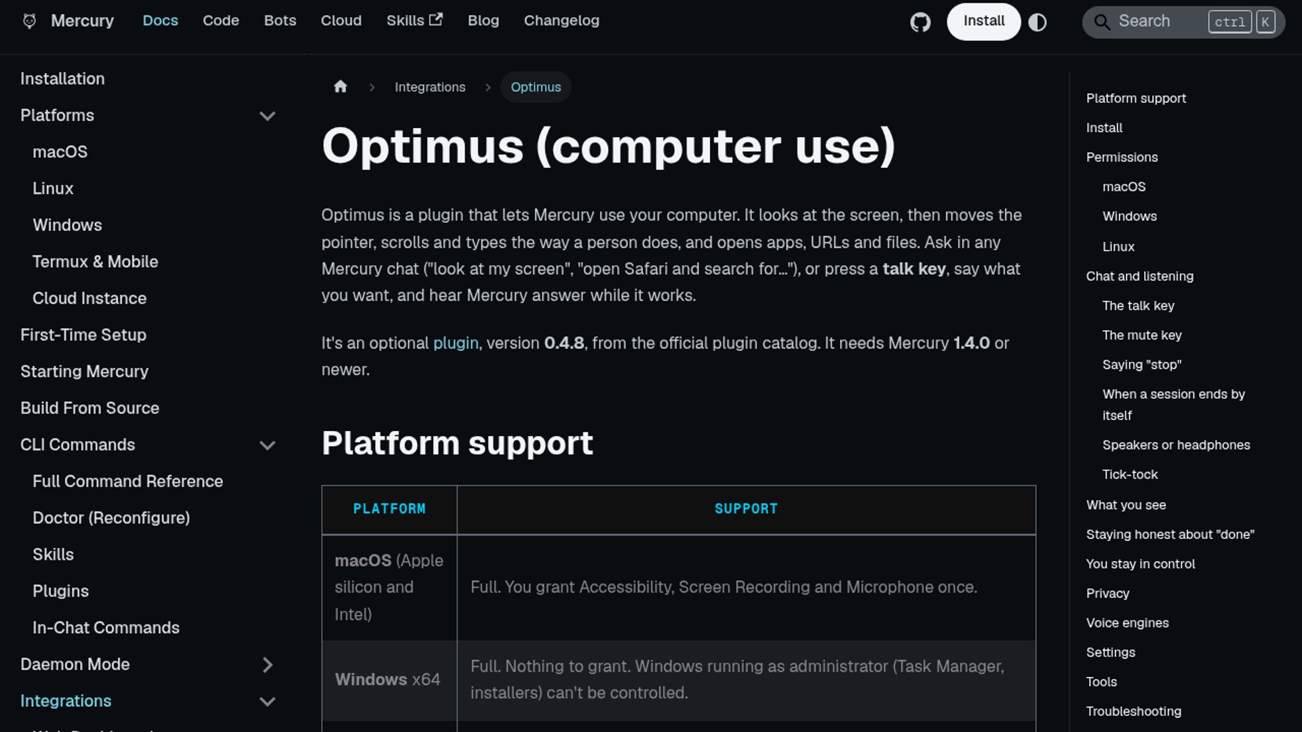The width and height of the screenshot is (1302, 732).
Task: Jump to Saying "stop" section
Action: pos(1142,365)
